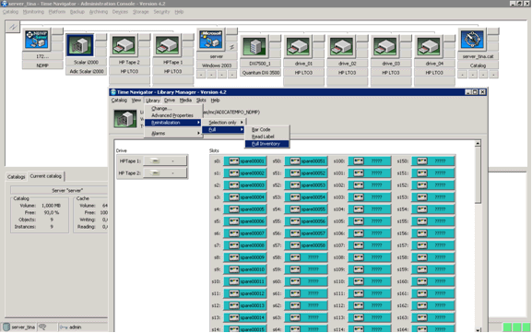Open Advanced Properties menu entry
Image resolution: width=532 pixels, height=333 pixels.
tap(173, 115)
